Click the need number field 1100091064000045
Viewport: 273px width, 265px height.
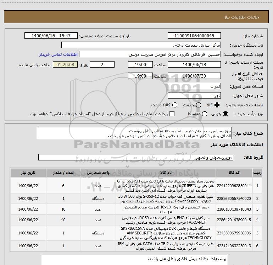(194, 36)
